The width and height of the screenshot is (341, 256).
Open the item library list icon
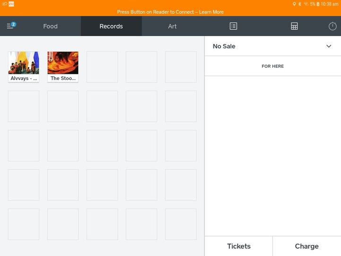(233, 26)
